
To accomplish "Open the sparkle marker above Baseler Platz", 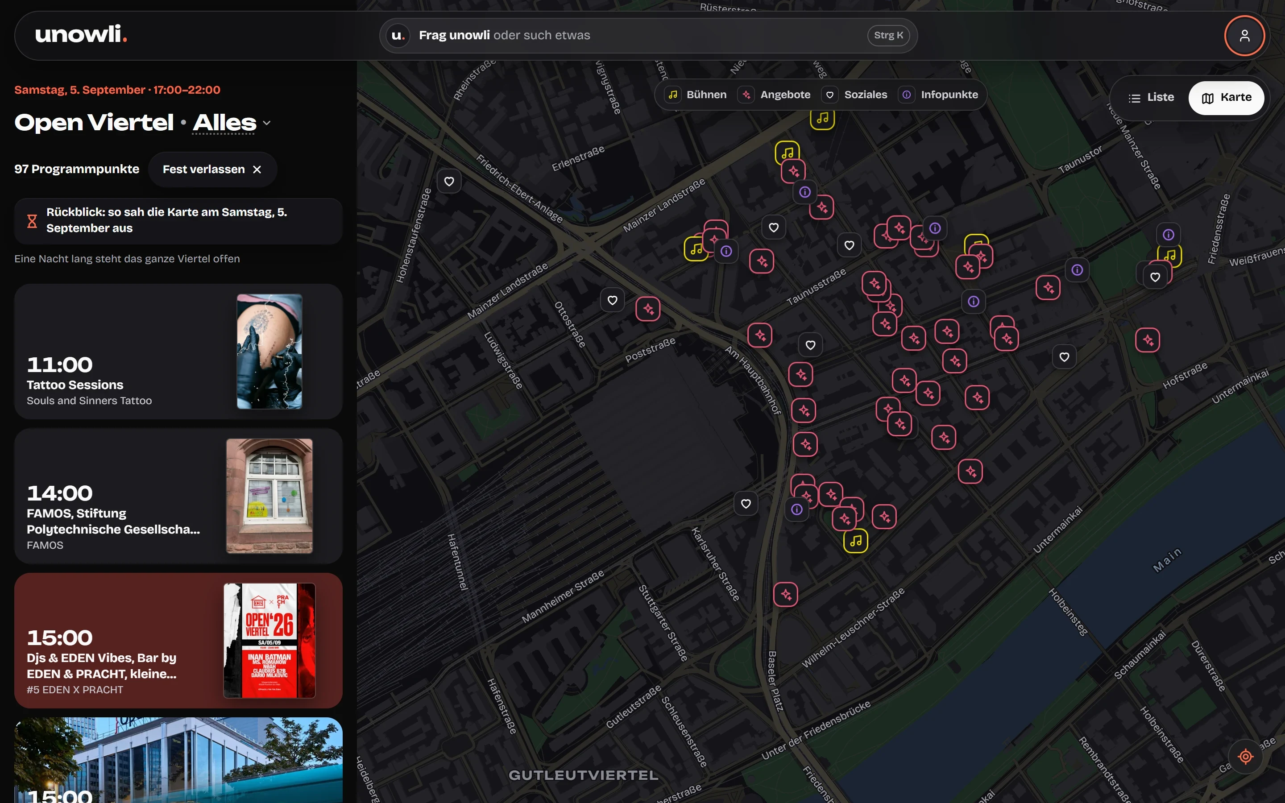I will pyautogui.click(x=786, y=595).
